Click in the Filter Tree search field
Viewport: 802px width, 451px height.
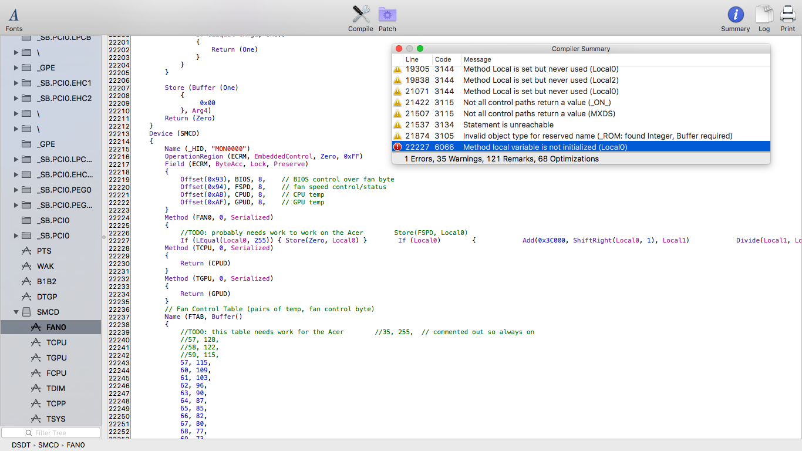[51, 433]
